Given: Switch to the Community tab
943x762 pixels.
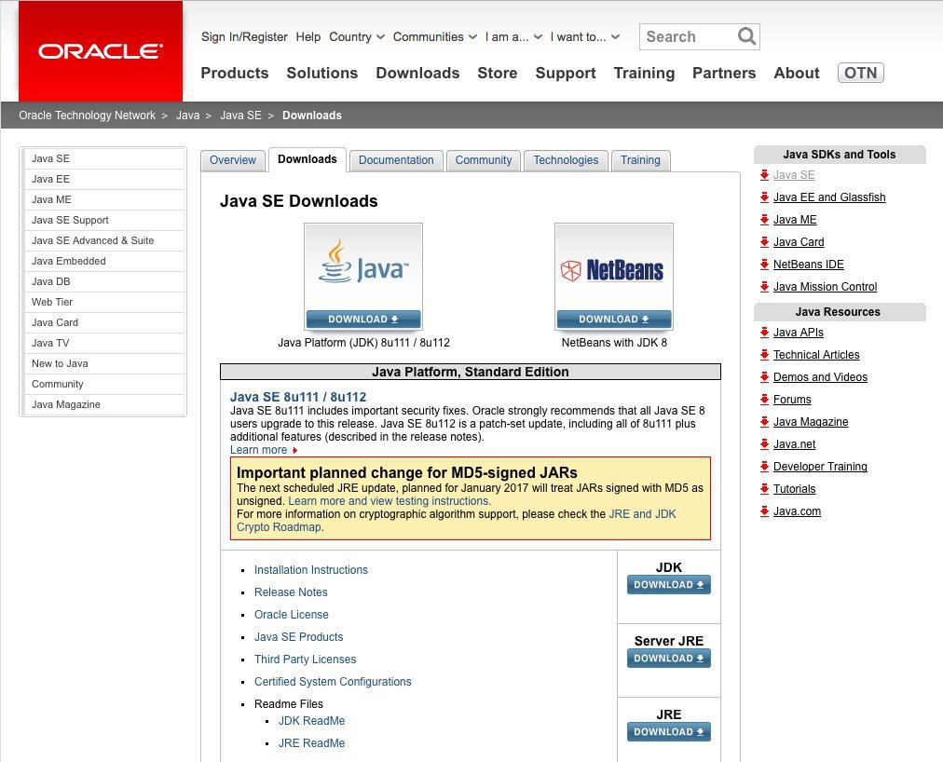Looking at the screenshot, I should coord(484,160).
